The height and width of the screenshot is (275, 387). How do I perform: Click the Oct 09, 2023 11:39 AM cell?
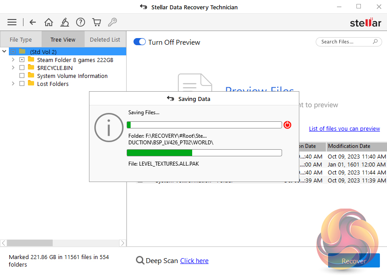pos(356,180)
